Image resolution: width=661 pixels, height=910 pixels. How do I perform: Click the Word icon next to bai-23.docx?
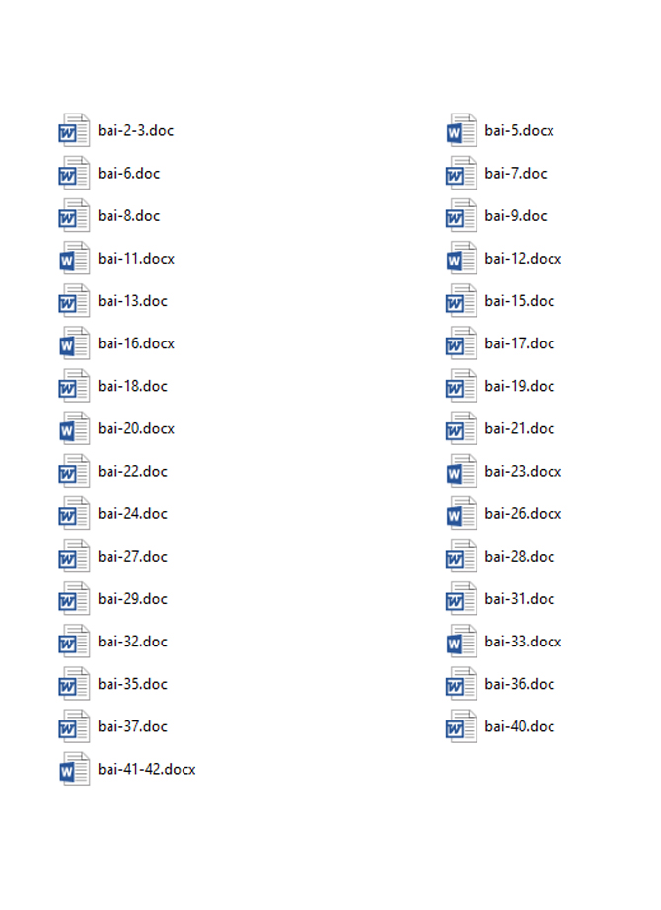(x=462, y=471)
